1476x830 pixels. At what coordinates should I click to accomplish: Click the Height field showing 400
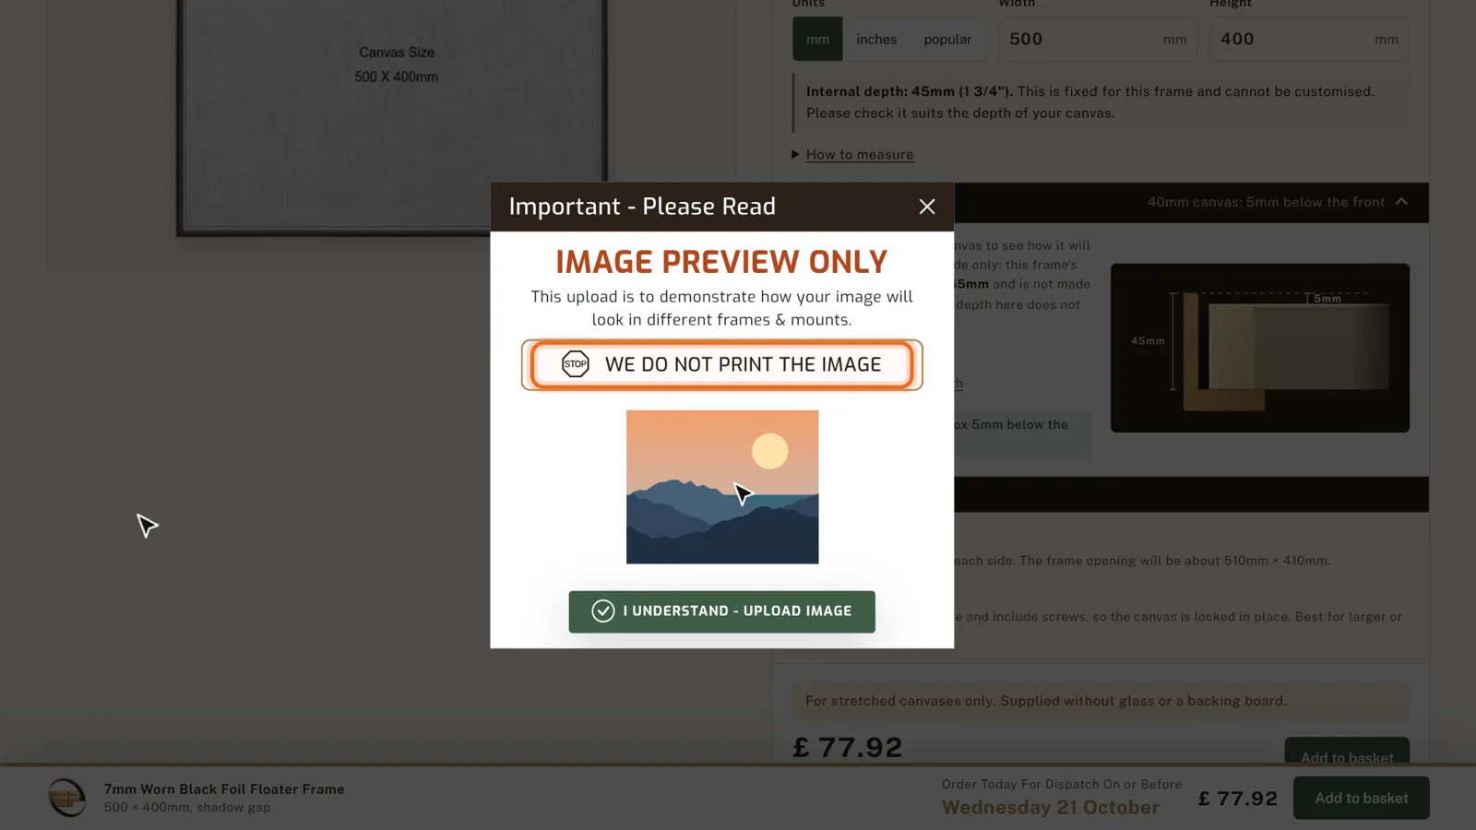coord(1309,39)
